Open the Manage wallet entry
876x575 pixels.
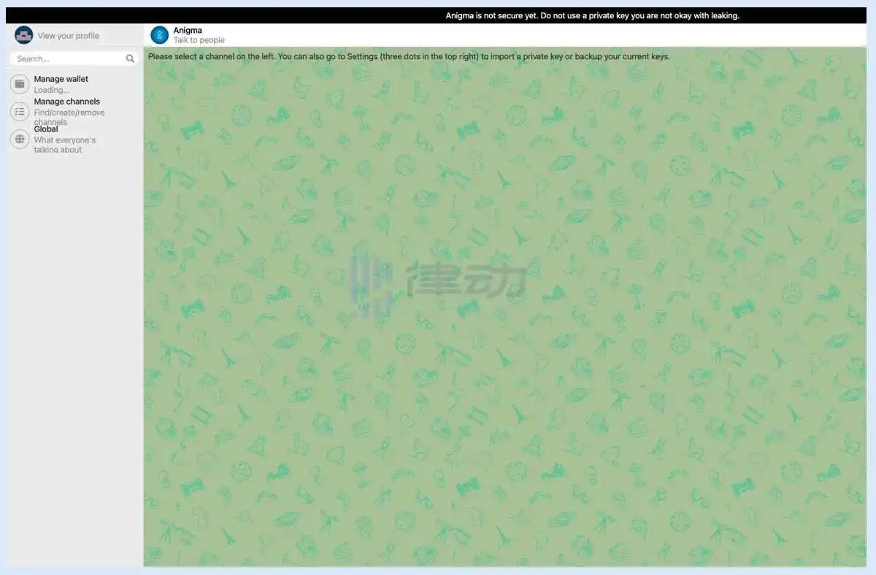(74, 84)
